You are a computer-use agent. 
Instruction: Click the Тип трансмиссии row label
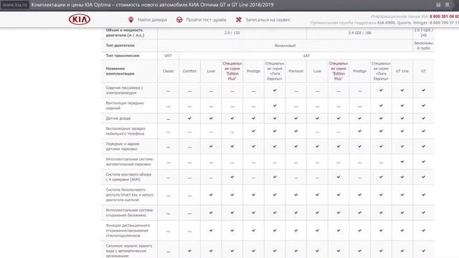pos(123,56)
